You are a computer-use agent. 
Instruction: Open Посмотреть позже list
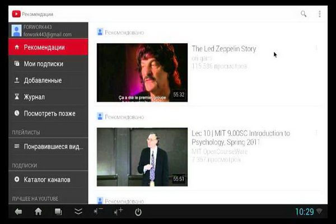pos(49,114)
